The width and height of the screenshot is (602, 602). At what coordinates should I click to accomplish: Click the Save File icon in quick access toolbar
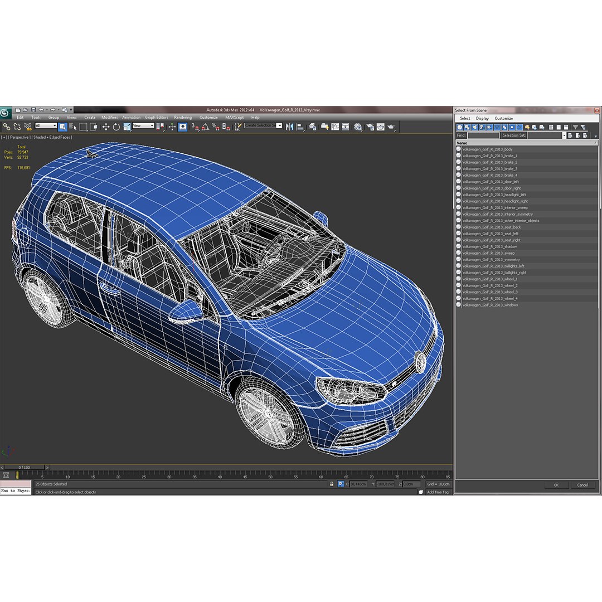coord(33,110)
